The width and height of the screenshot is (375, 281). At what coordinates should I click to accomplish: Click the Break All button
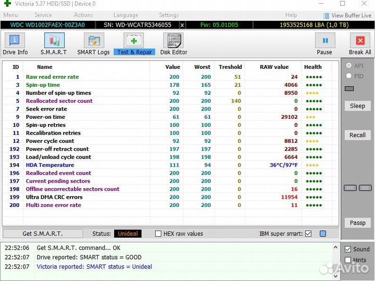point(360,44)
